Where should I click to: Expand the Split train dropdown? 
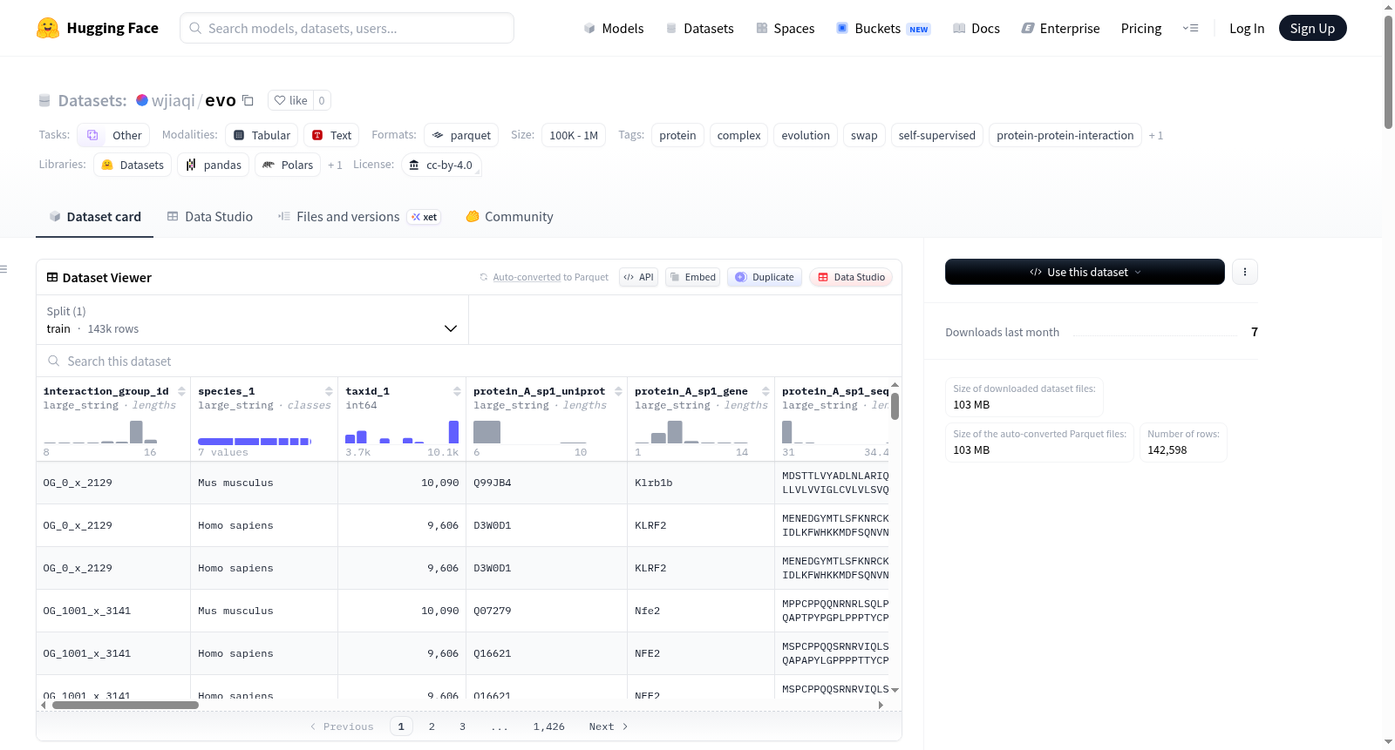(x=252, y=320)
